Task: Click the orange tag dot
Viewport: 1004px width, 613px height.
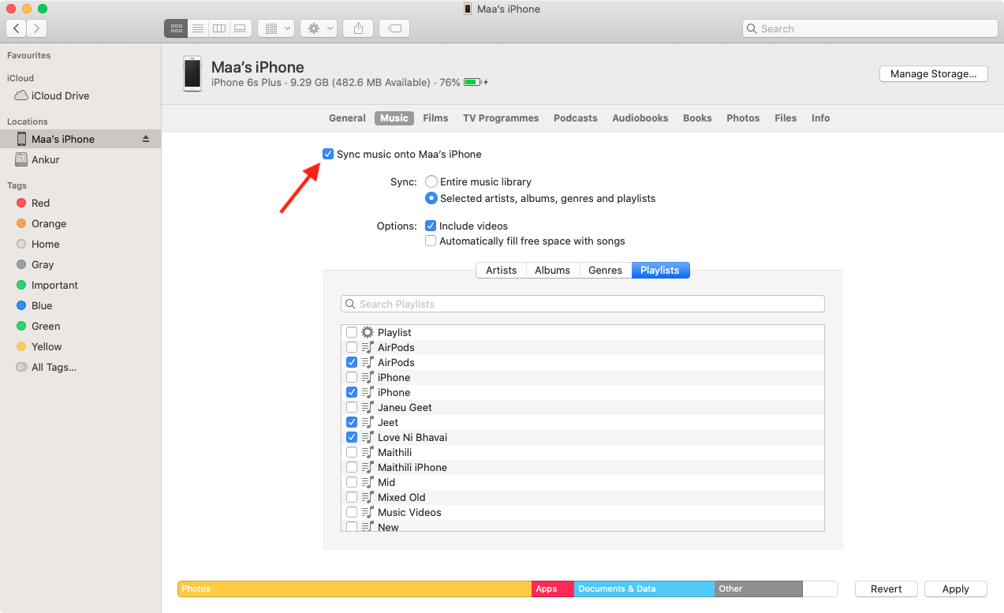Action: coord(21,223)
